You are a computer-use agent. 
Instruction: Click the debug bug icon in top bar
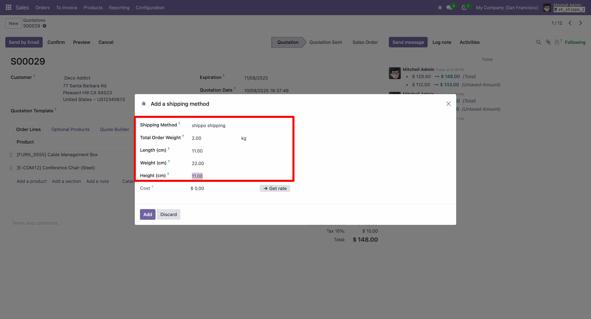coord(440,7)
